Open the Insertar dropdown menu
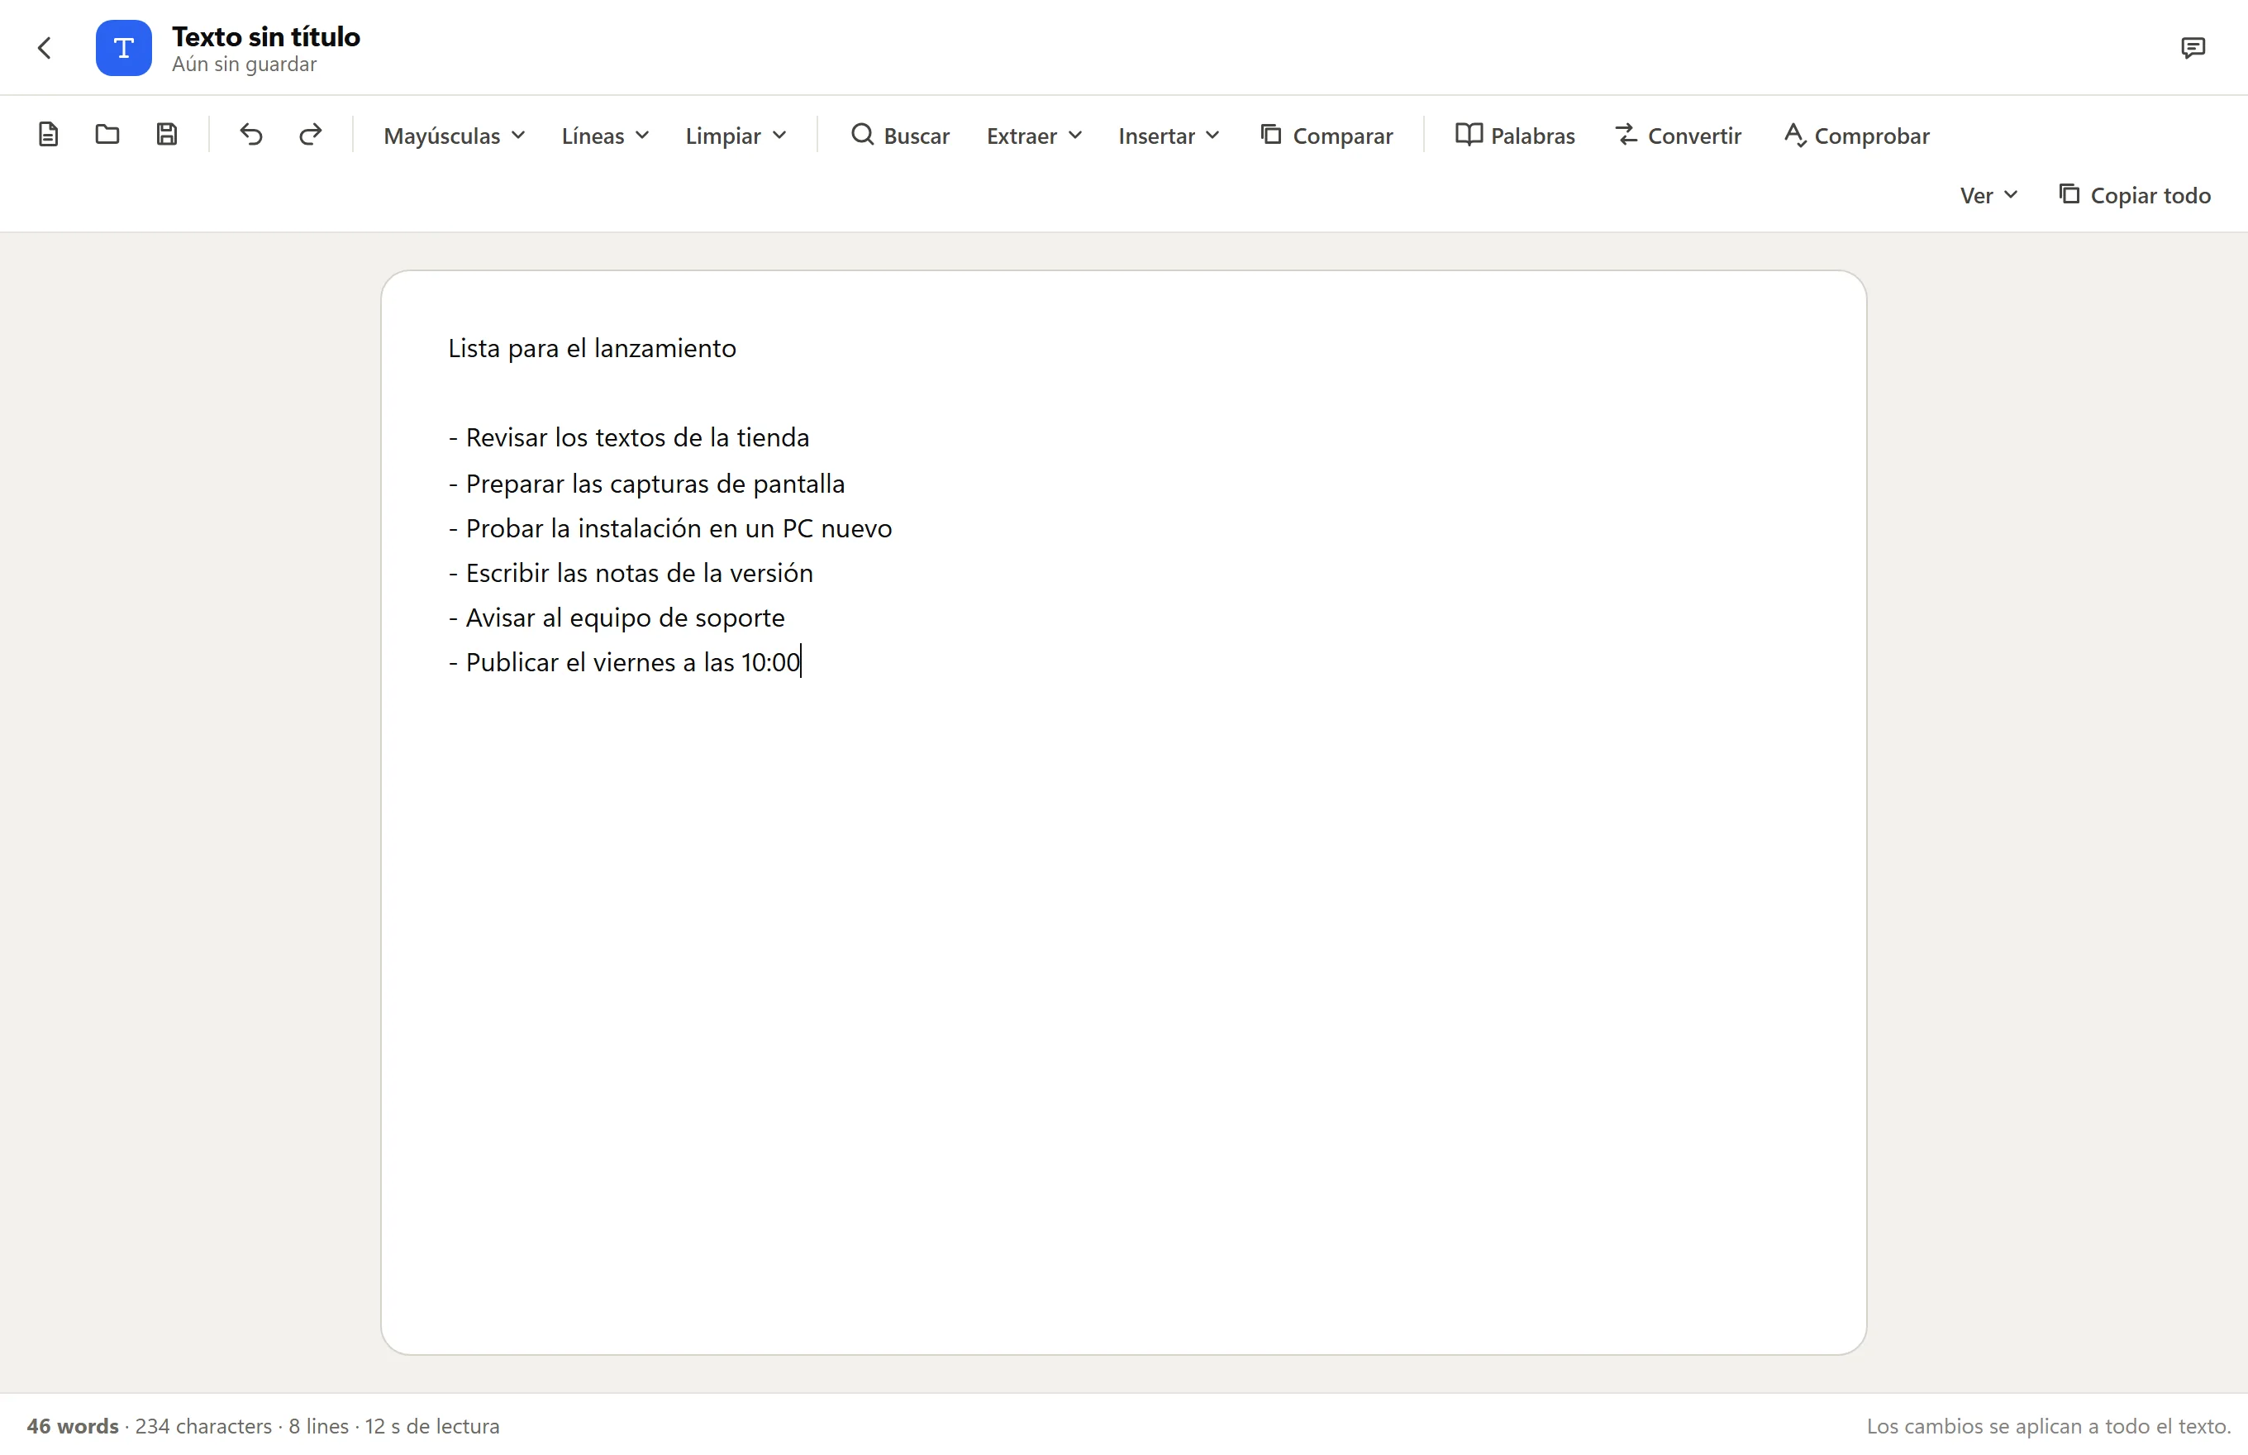Image resolution: width=2248 pixels, height=1455 pixels. click(1169, 135)
